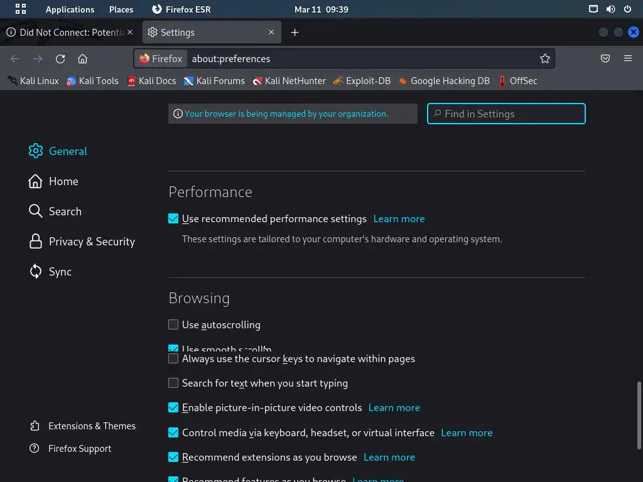Reload the current page
Viewport: 643px width, 482px height.
point(60,58)
